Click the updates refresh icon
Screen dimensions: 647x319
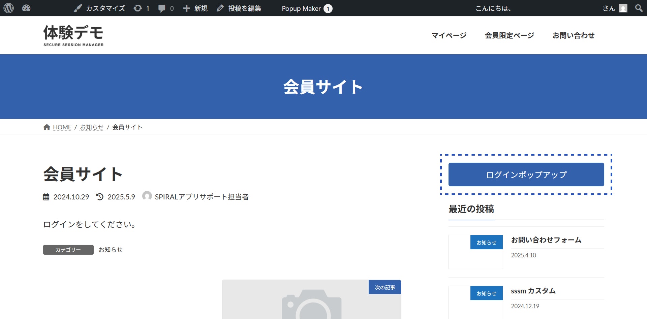pyautogui.click(x=138, y=8)
